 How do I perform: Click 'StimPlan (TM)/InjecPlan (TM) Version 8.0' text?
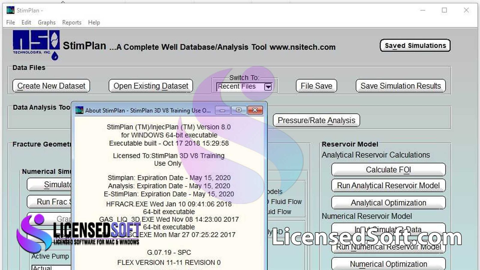169,127
